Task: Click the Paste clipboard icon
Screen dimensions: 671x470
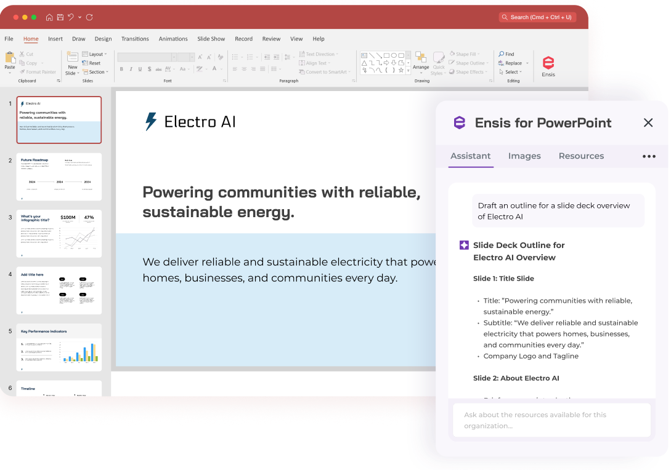Action: 10,58
